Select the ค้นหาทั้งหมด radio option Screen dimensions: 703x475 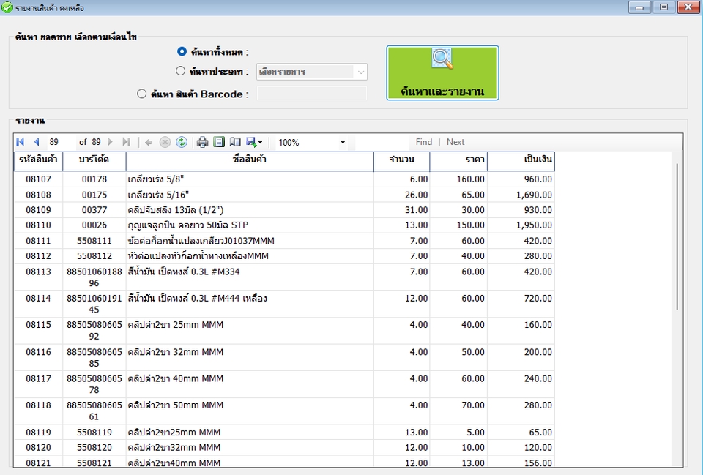(182, 52)
